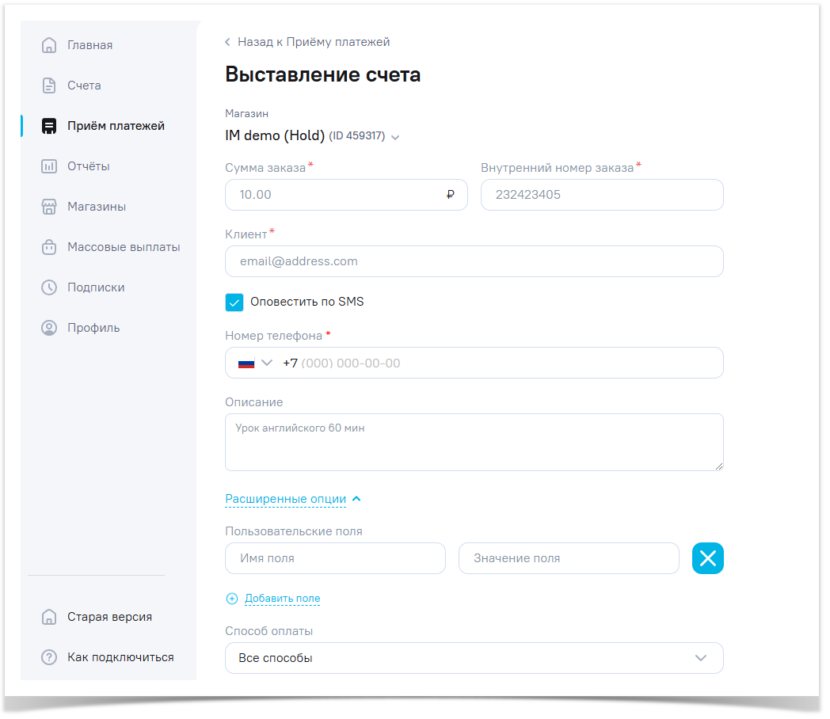Uncheck the Оповестить по SMS checkbox
830x719 pixels.
[x=234, y=302]
